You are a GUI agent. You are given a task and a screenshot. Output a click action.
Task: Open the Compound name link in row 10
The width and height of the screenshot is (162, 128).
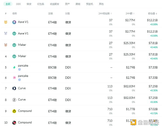pyautogui.click(x=25, y=122)
